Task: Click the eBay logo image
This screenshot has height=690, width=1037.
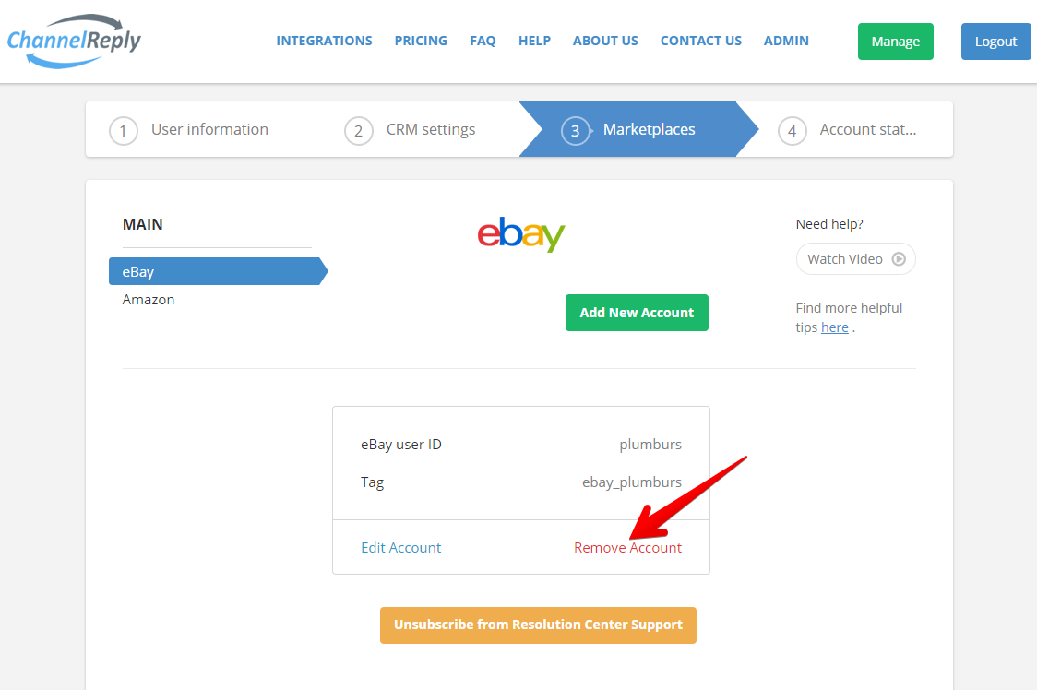Action: (x=521, y=234)
